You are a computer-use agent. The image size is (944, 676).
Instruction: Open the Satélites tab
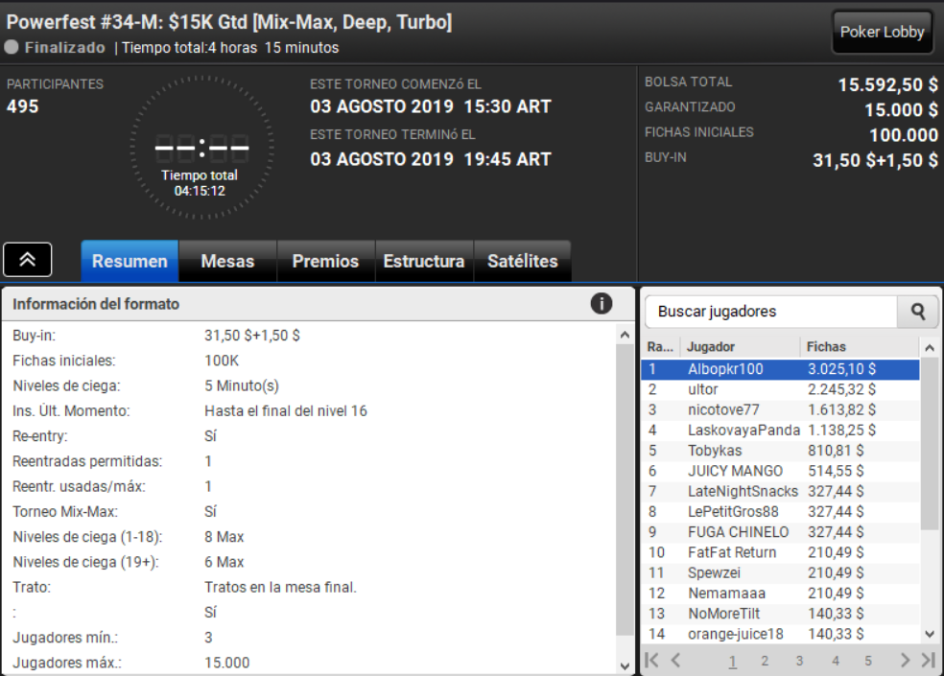pyautogui.click(x=523, y=261)
